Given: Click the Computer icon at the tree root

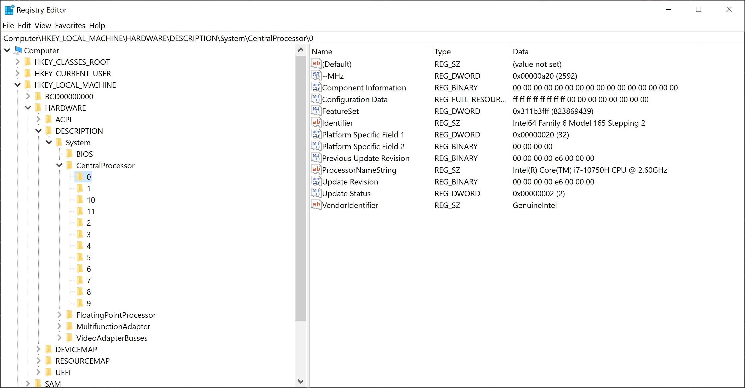Looking at the screenshot, I should 18,50.
